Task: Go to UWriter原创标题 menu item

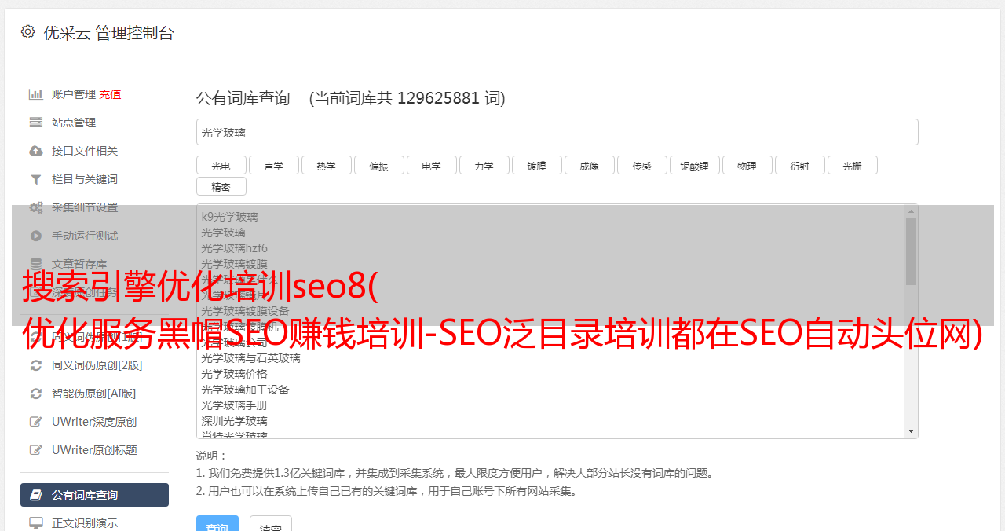Action: click(x=94, y=450)
